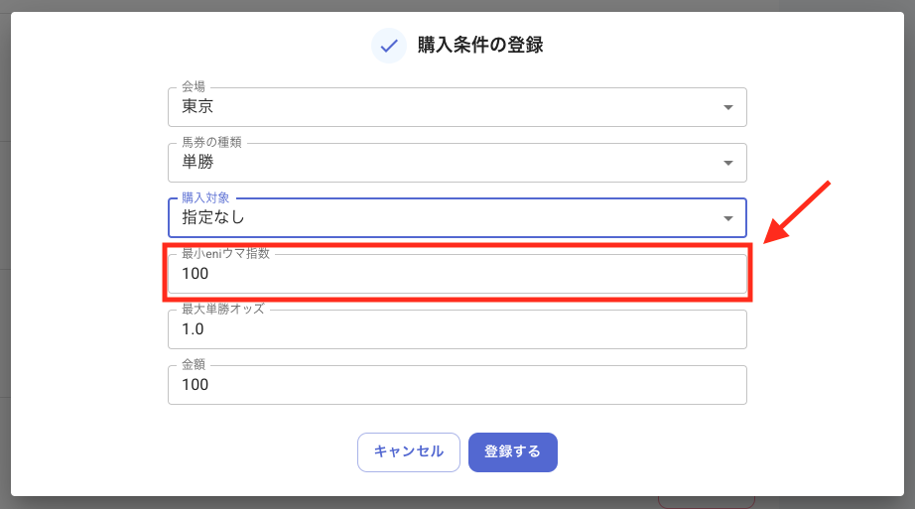This screenshot has height=509, width=915.
Task: Click the 馬券の種類 field label
Action: [211, 143]
